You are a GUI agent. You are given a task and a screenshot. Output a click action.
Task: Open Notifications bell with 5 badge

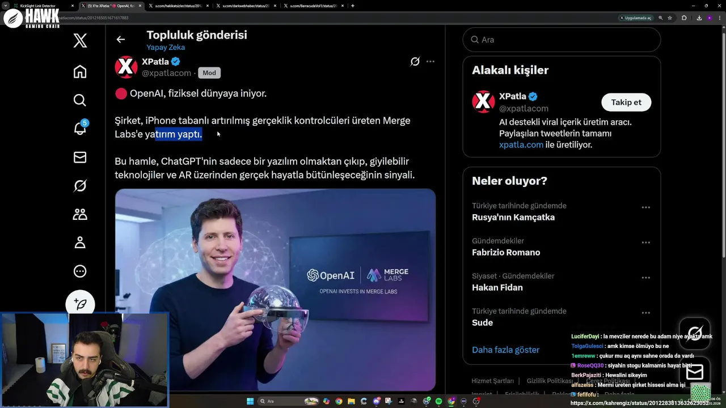pos(80,128)
